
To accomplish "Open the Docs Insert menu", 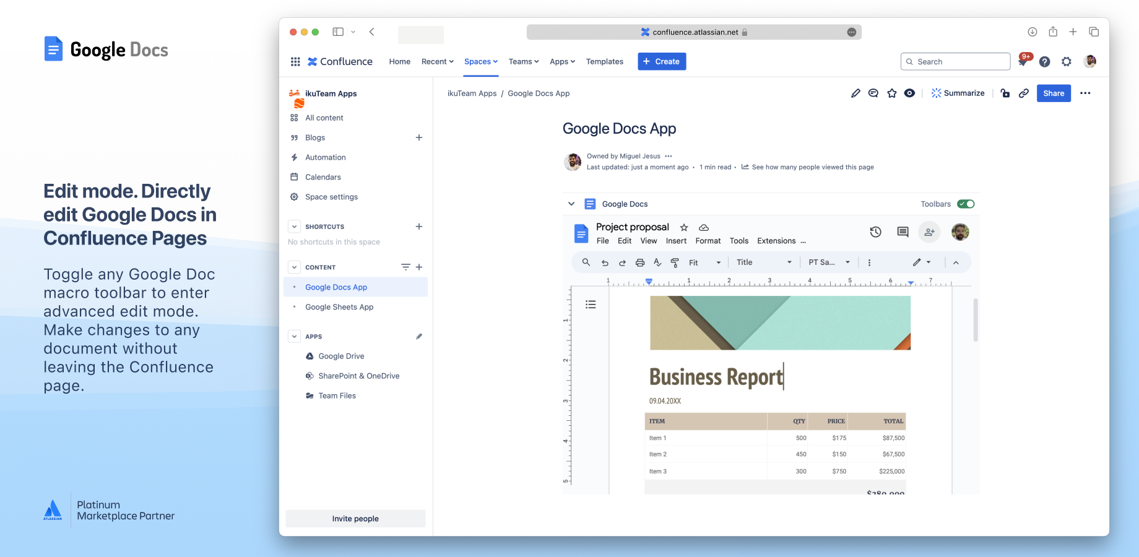I will [x=676, y=241].
